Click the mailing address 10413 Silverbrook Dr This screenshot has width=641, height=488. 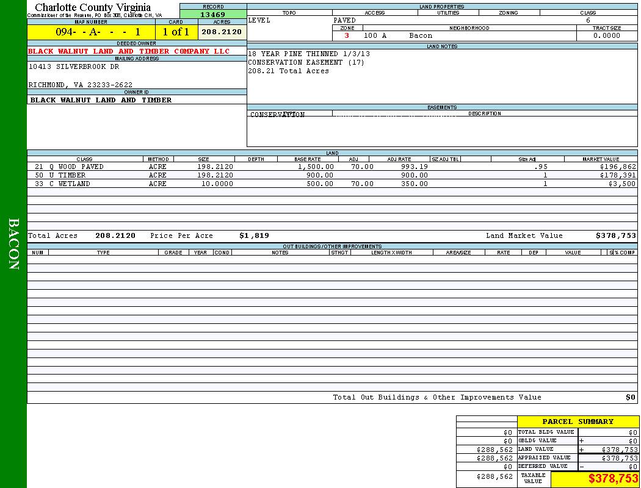[74, 67]
